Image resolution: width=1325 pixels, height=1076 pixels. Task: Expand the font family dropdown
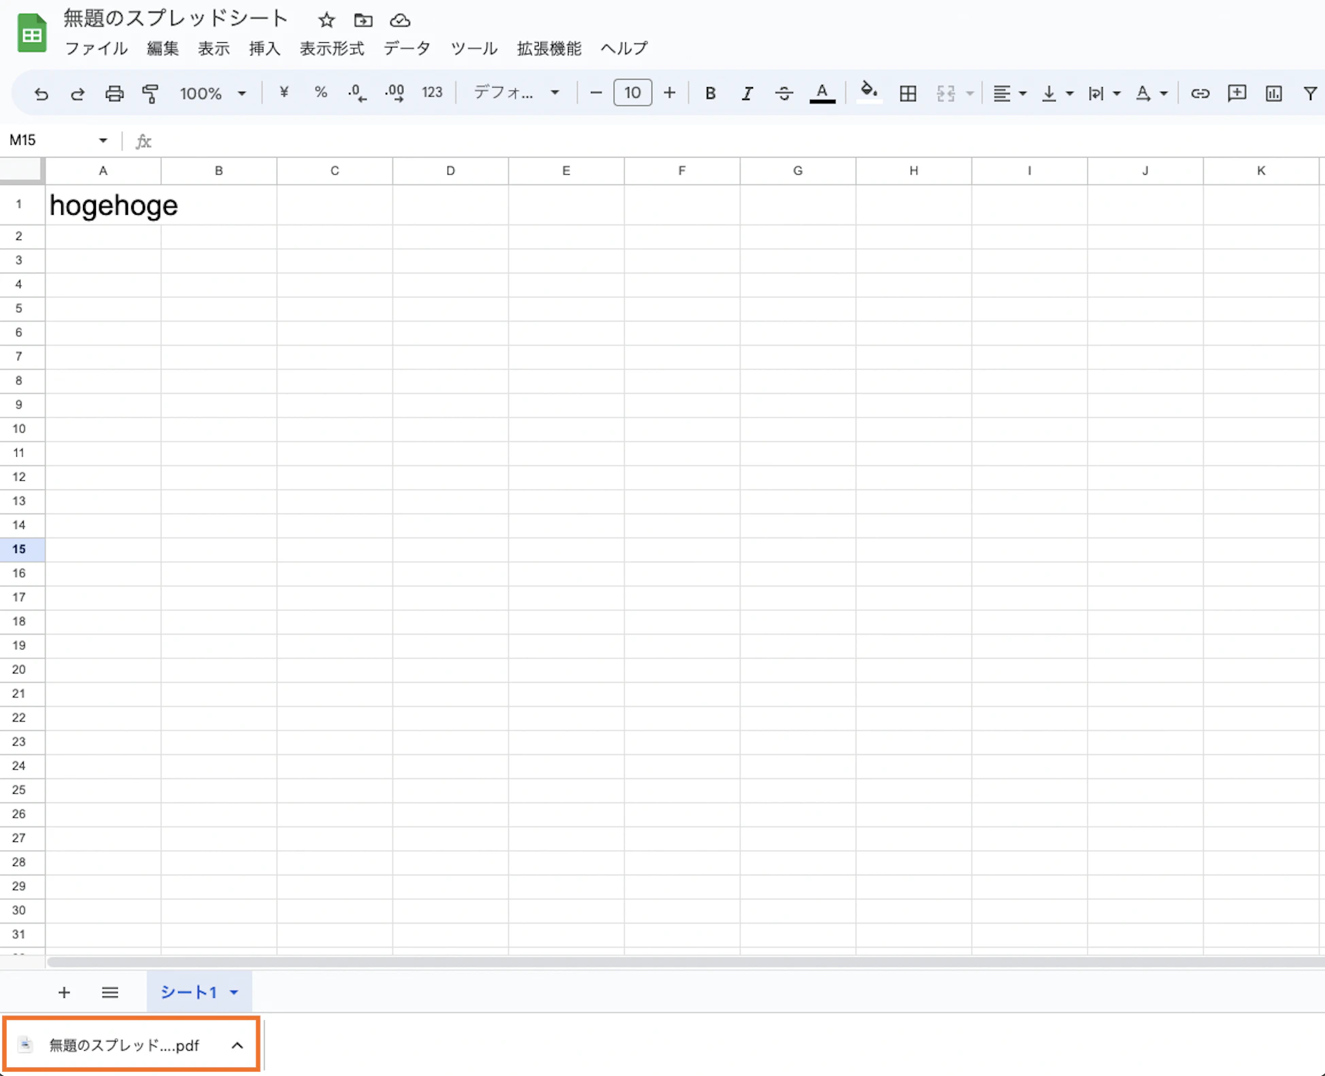[517, 93]
